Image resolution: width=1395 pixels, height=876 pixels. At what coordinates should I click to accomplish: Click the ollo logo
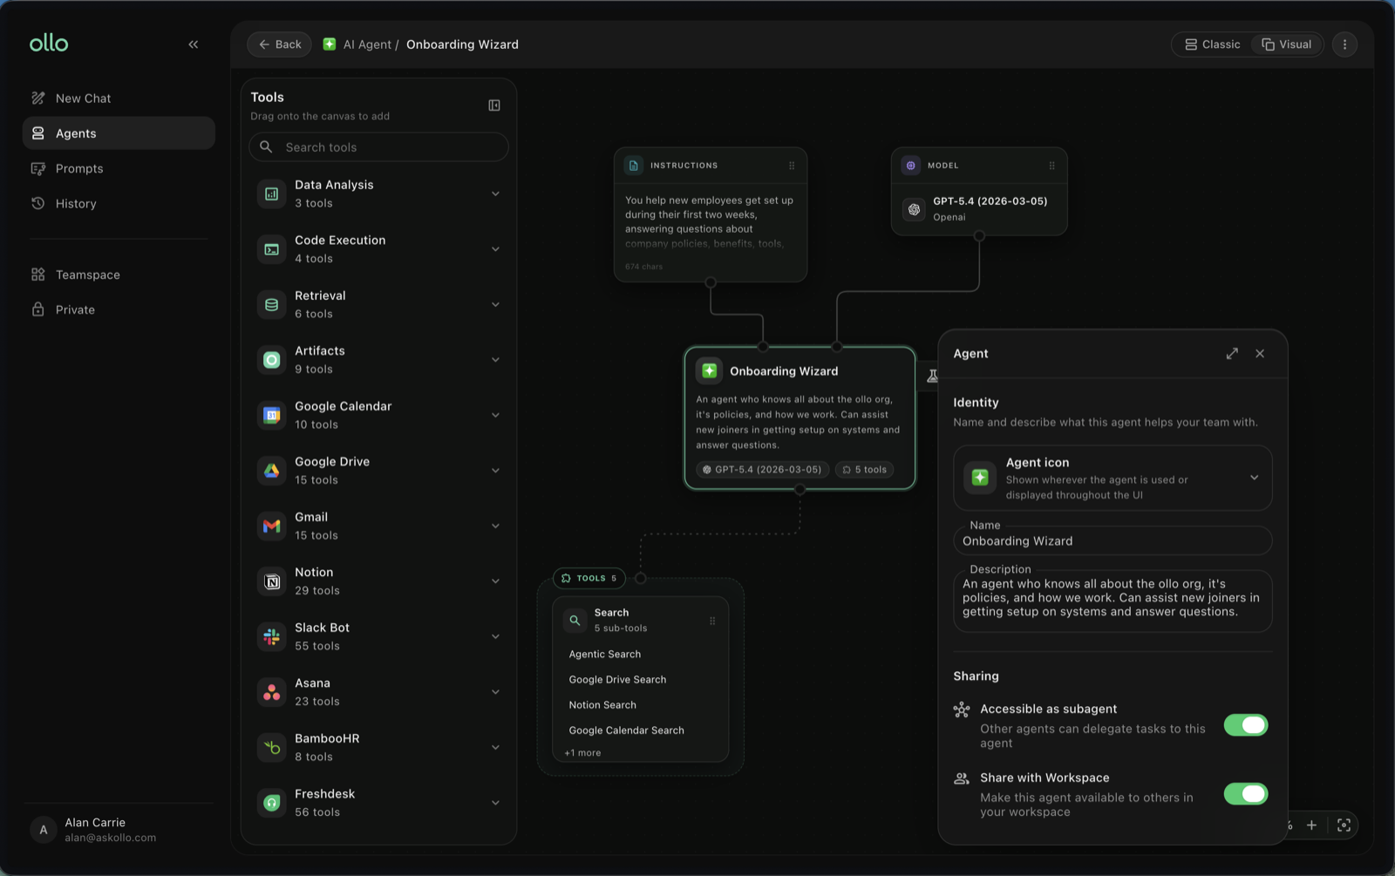(49, 43)
